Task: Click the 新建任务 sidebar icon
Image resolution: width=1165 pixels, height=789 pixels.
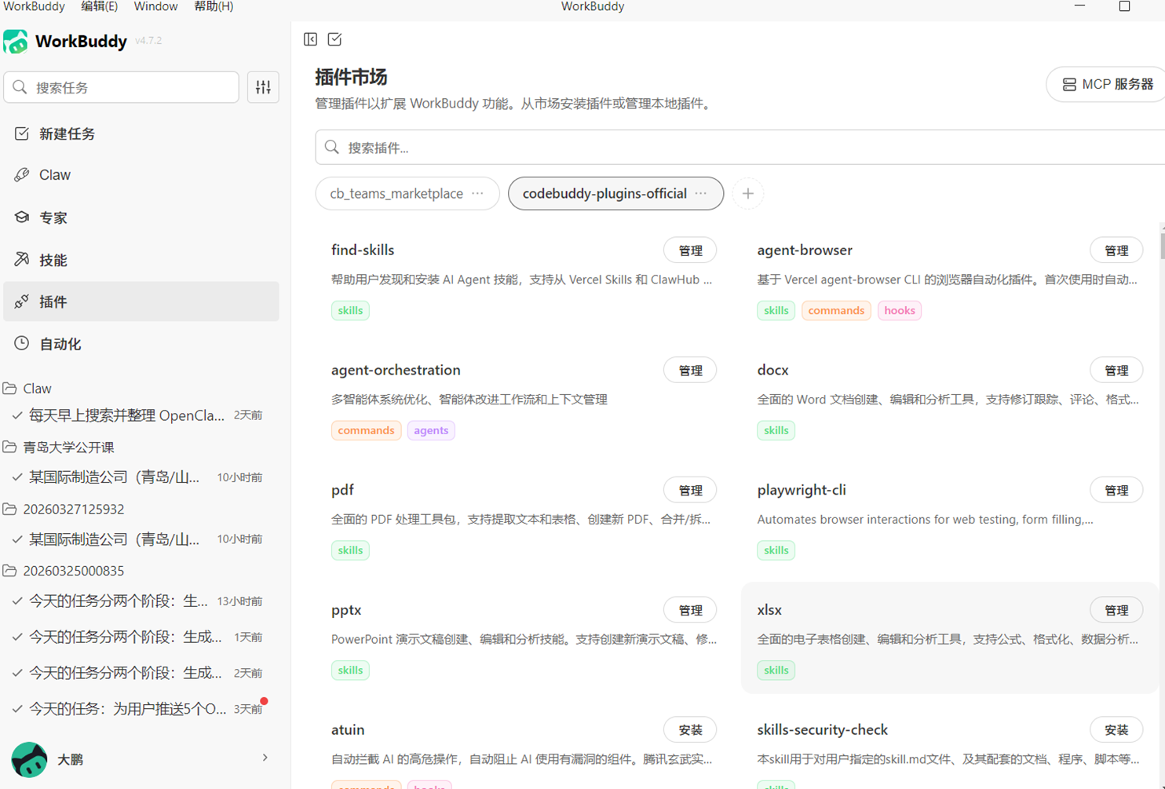Action: pyautogui.click(x=21, y=133)
